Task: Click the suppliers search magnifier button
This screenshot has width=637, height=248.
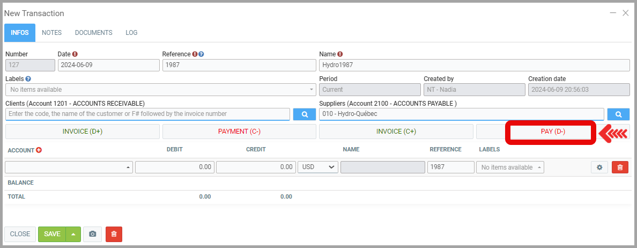Action: [x=618, y=114]
